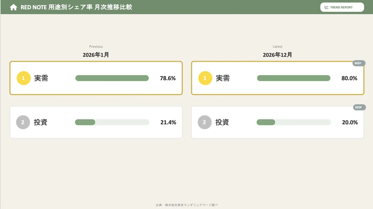This screenshot has height=209, width=373.
Task: Select rank 2 badge for January 投資
Action: [x=23, y=122]
